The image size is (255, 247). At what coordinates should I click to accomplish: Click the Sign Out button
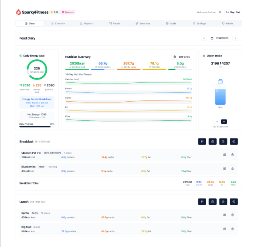[x=234, y=12]
